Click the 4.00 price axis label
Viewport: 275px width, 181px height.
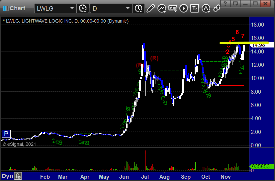pyautogui.click(x=256, y=118)
